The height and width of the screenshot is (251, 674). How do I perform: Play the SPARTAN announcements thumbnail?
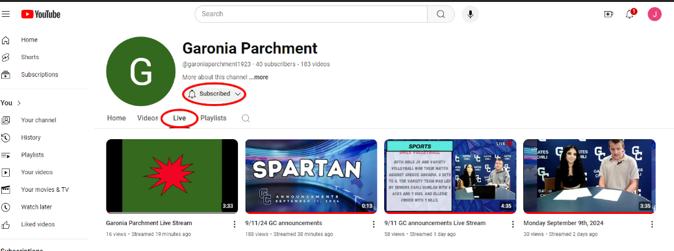click(x=311, y=176)
